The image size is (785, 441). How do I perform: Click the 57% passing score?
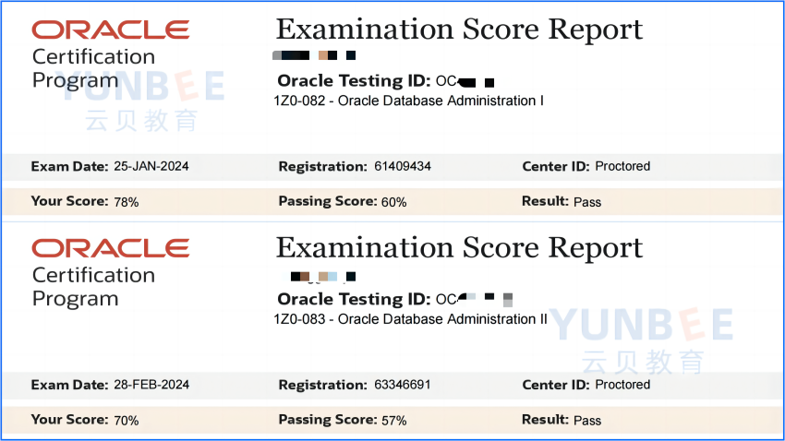[394, 421]
